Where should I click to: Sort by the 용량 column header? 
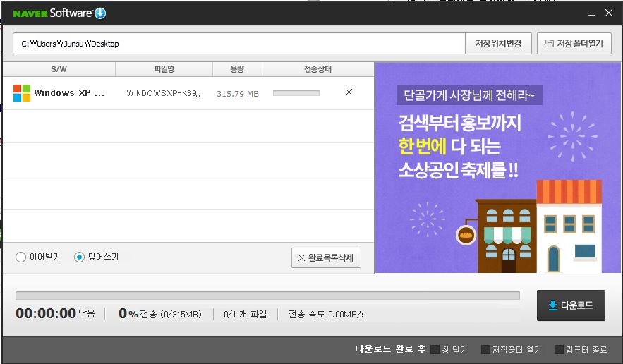[237, 69]
